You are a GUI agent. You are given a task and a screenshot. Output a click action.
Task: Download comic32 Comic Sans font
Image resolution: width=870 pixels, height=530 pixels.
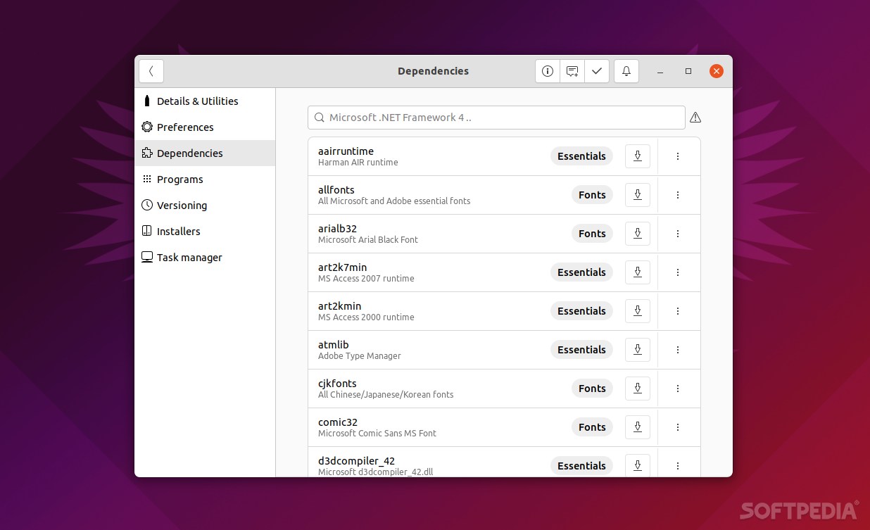638,427
